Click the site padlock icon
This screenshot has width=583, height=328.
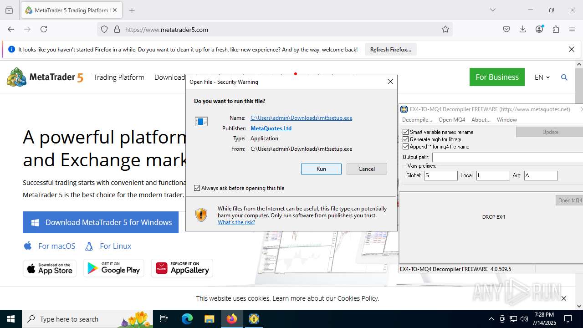[117, 29]
